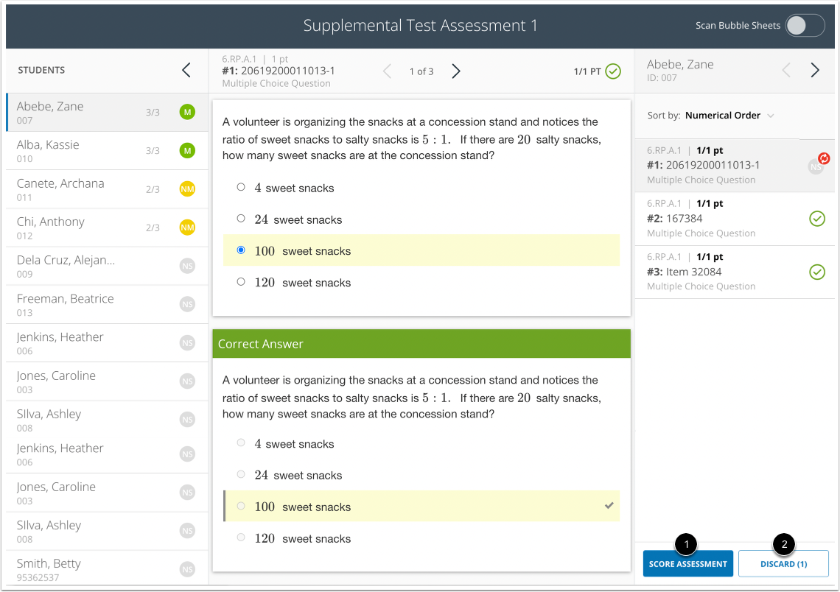Click the green 1/1 PT checkmark icon

tap(613, 71)
